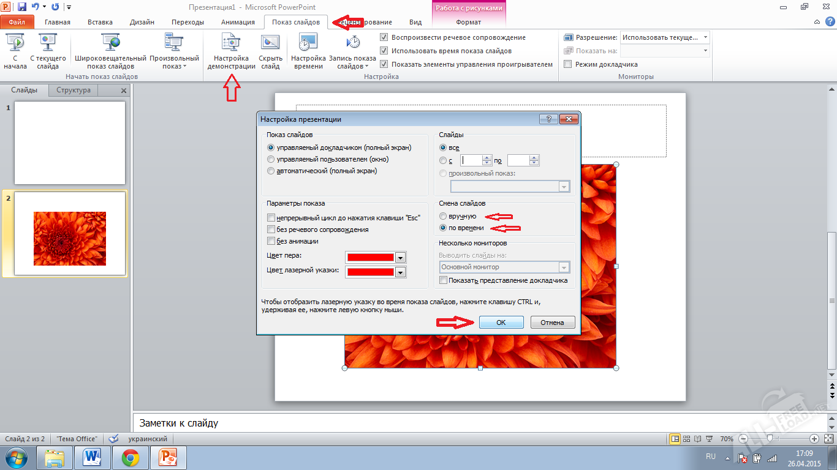The width and height of the screenshot is (837, 470).
Task: Click 'Настройка демонстрации' ribbon icon
Action: 230,43
